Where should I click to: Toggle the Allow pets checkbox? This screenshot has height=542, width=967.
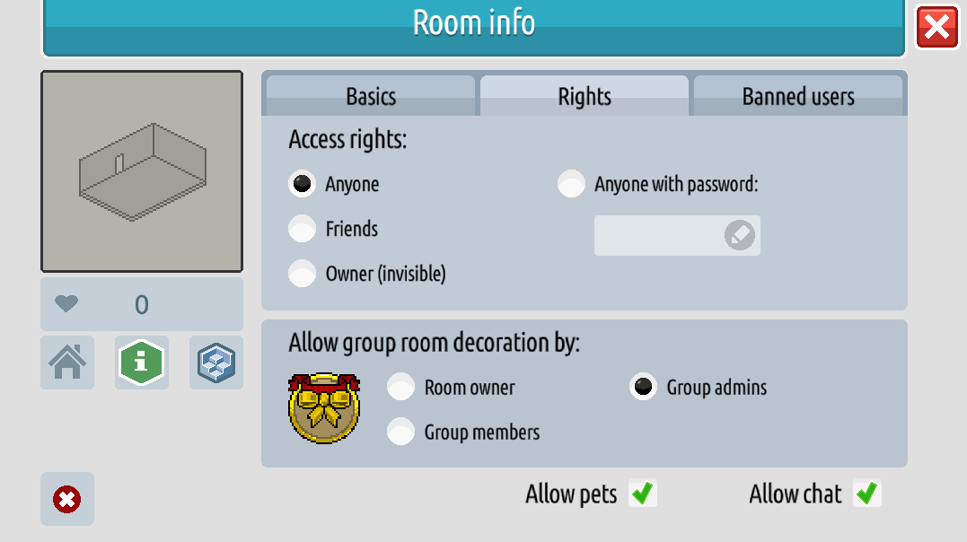pyautogui.click(x=642, y=494)
